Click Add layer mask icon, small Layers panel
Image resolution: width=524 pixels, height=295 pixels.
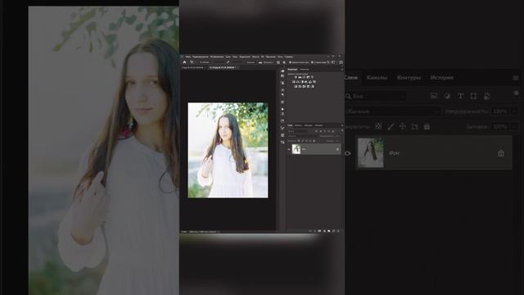pyautogui.click(x=319, y=231)
